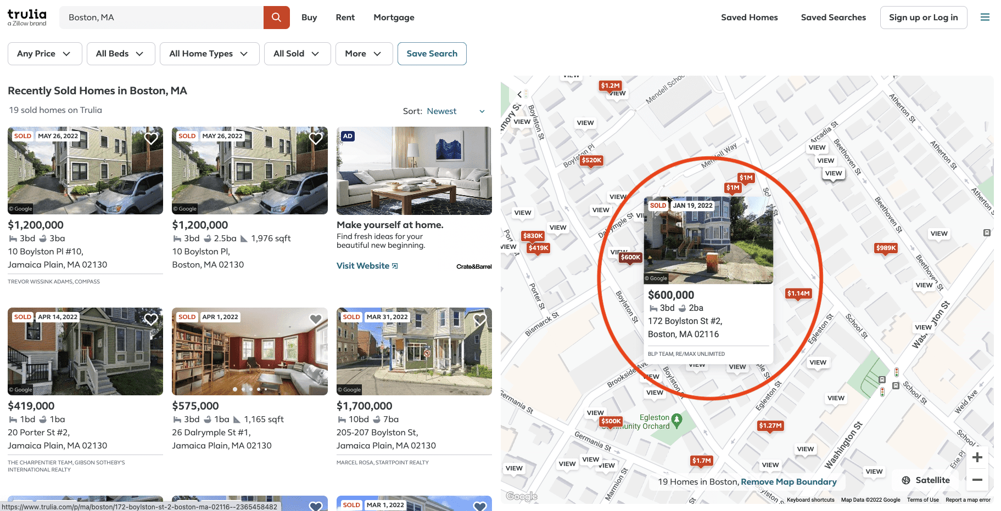The width and height of the screenshot is (1001, 511).
Task: Zoom out on the map
Action: [977, 480]
